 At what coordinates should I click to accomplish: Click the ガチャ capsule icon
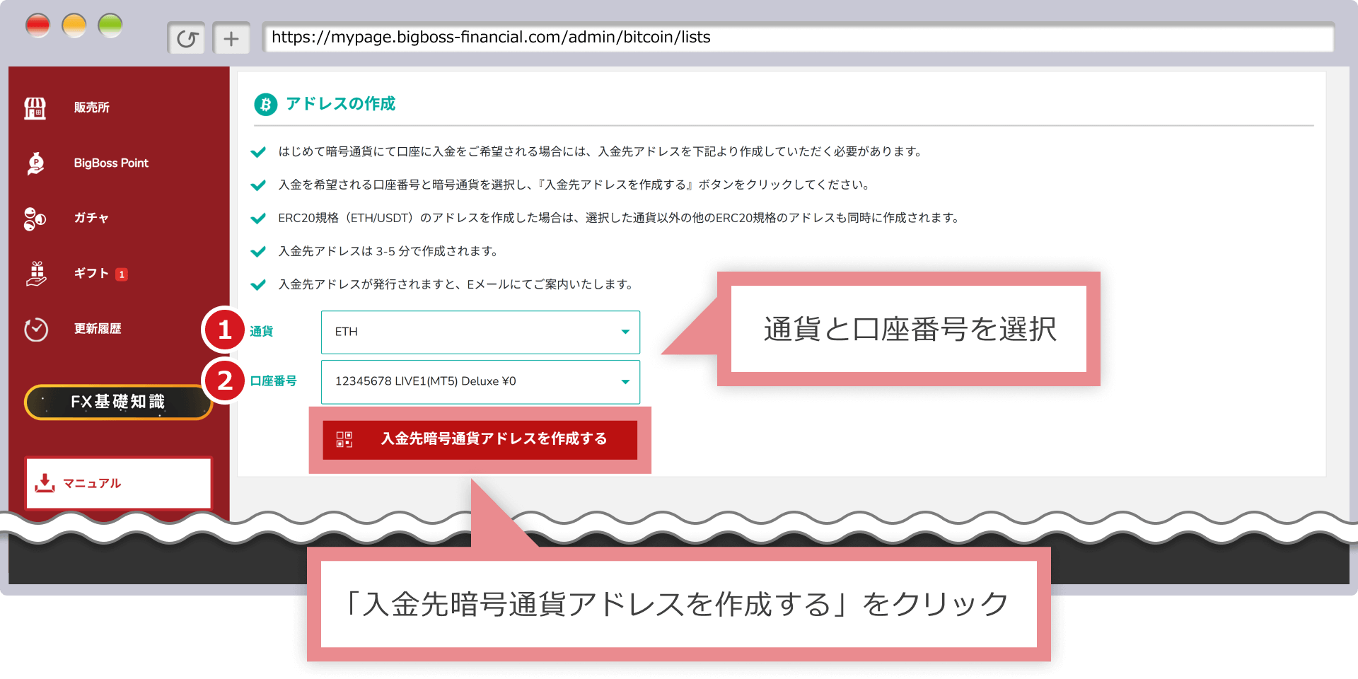(x=35, y=219)
